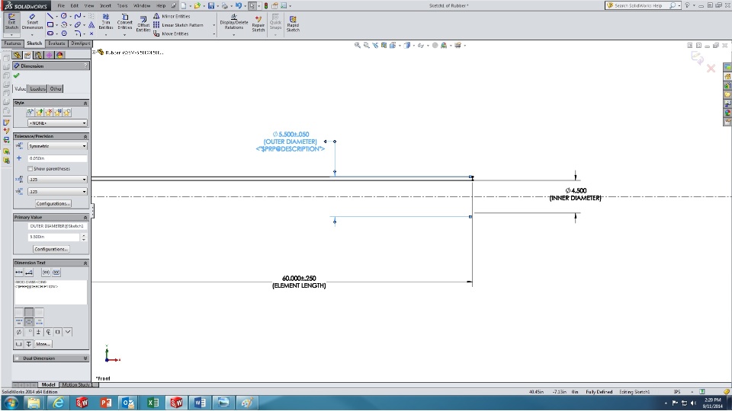This screenshot has height=411, width=732.
Task: Click the Zoom to Fit icon in the view toolbar
Action: (x=357, y=45)
